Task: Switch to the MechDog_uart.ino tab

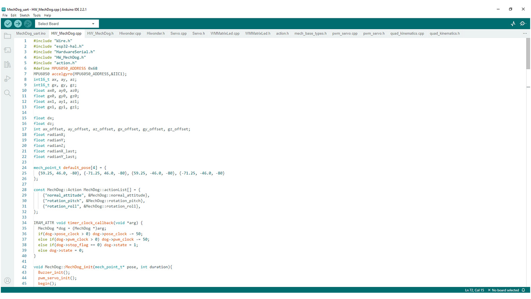Action: click(x=31, y=33)
